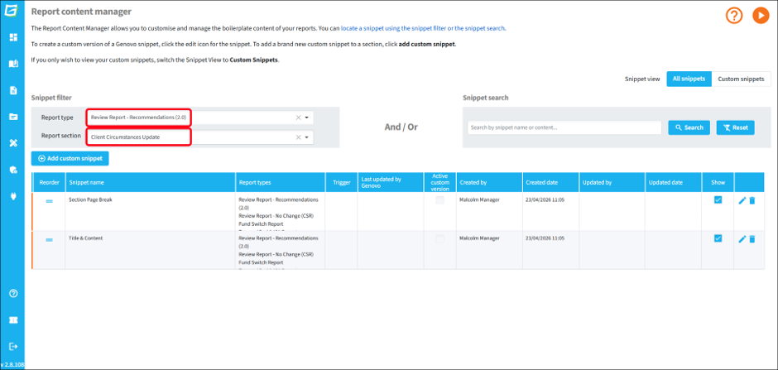Click in the snippet search text field
This screenshot has width=778, height=370.
pyautogui.click(x=564, y=127)
